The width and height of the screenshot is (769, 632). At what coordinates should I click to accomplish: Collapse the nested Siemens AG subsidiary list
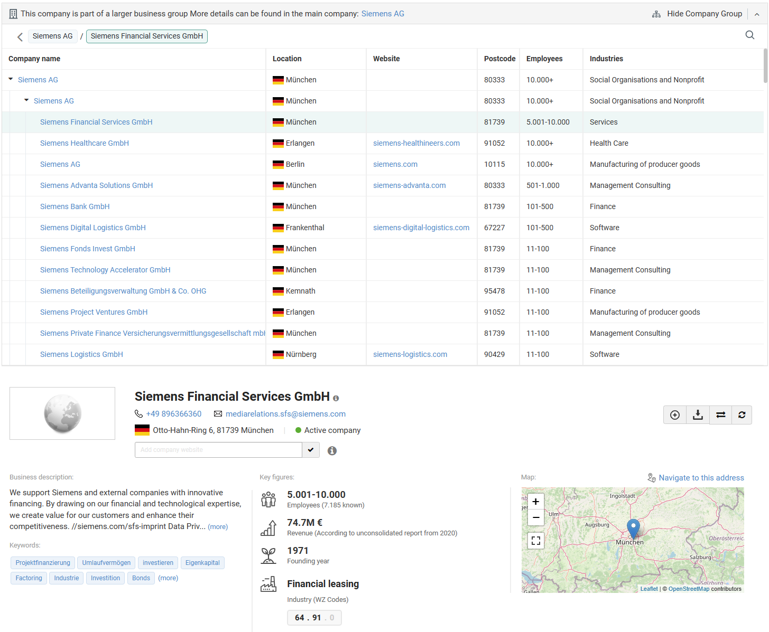point(26,100)
